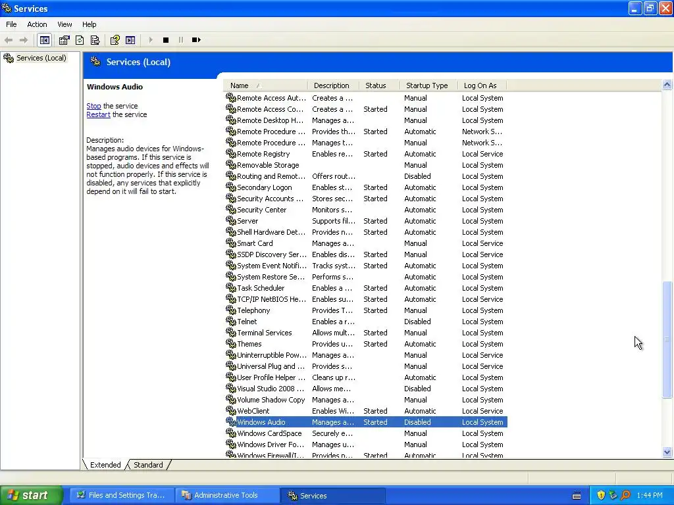Image resolution: width=674 pixels, height=505 pixels.
Task: Click the gear icon of Server row
Action: [231, 220]
